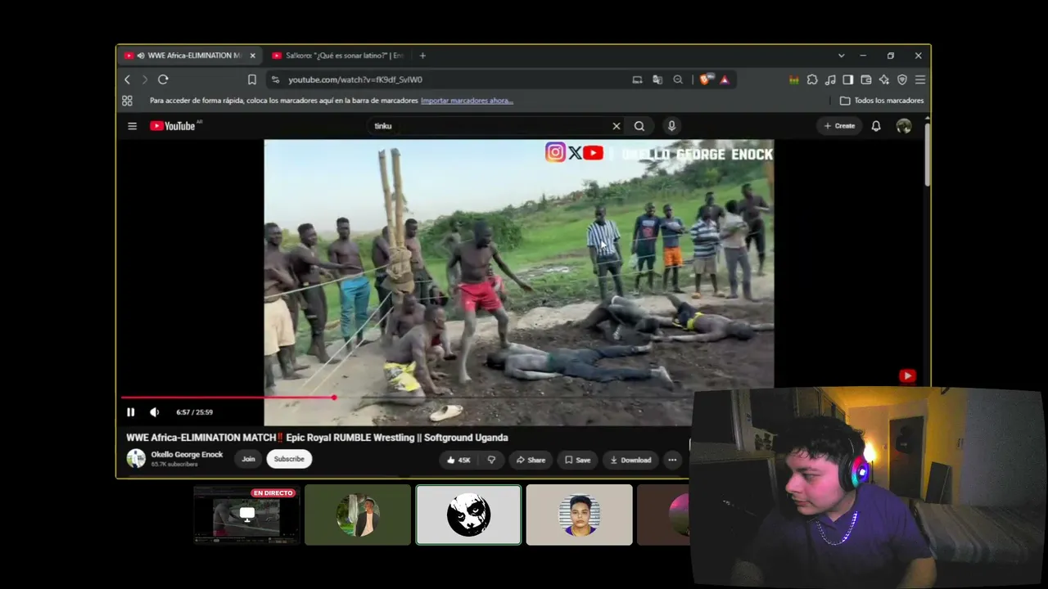Click the cast media icon in address bar
This screenshot has height=589, width=1048.
tap(637, 79)
